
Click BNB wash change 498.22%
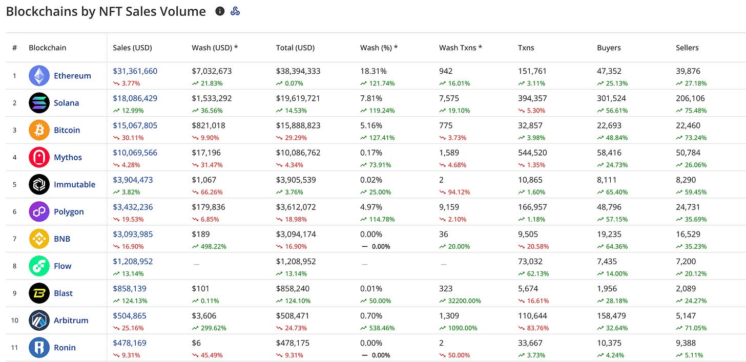209,247
